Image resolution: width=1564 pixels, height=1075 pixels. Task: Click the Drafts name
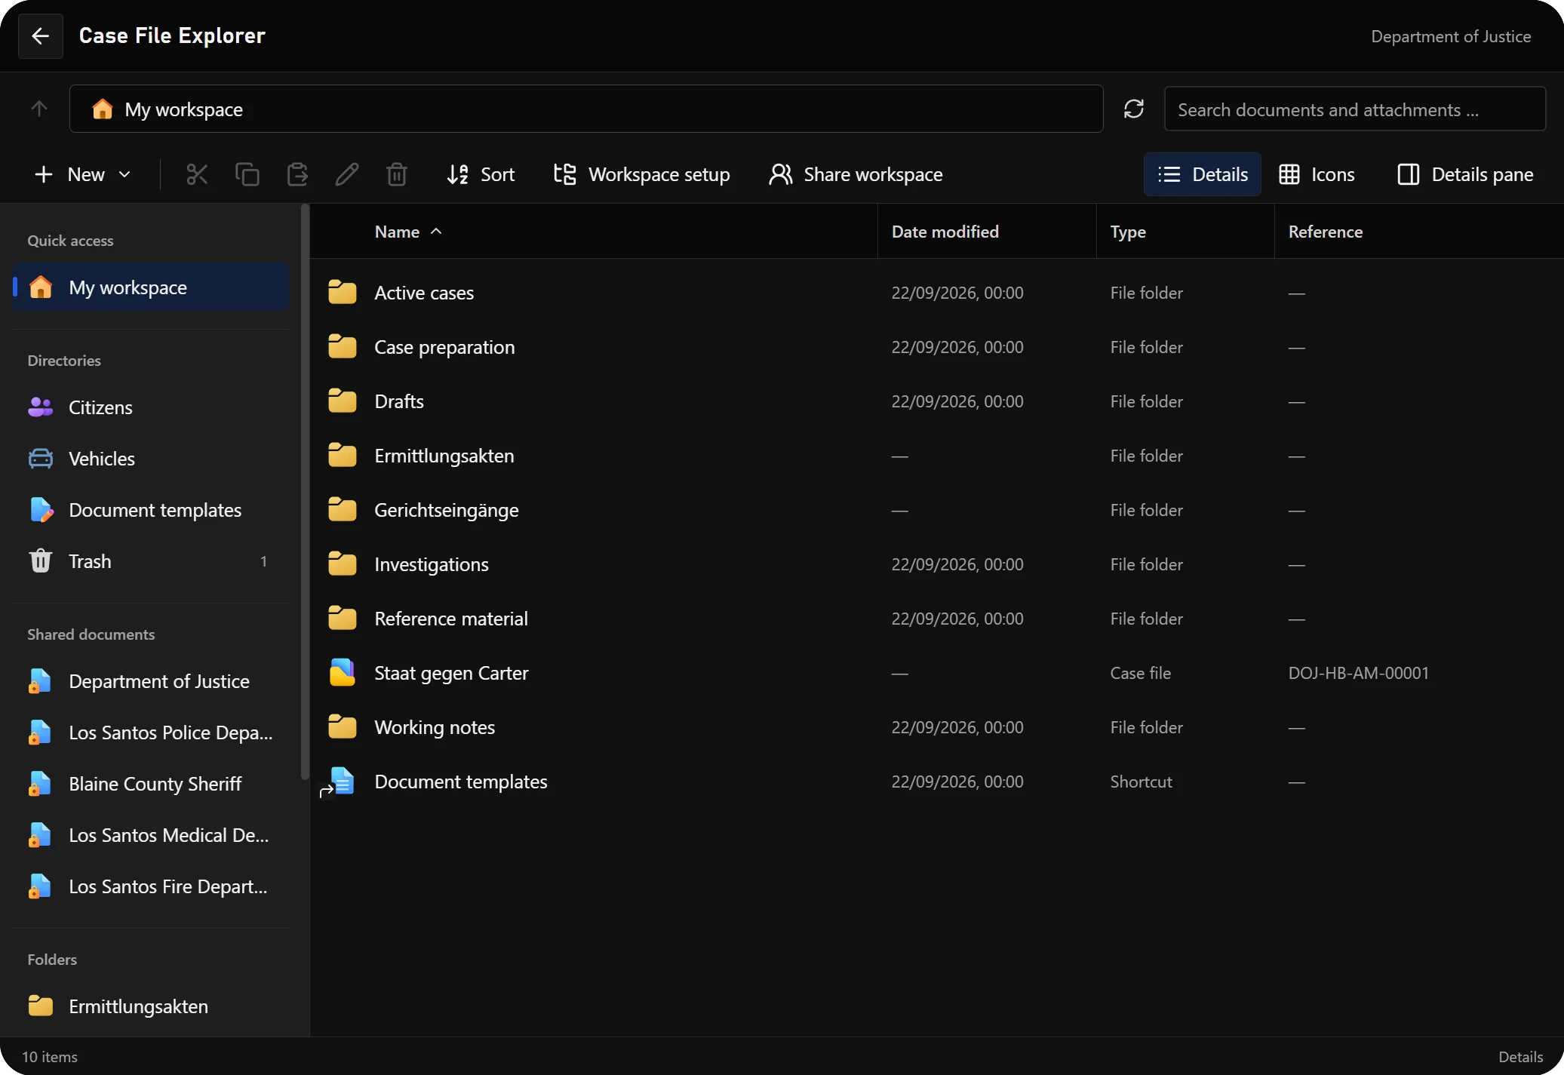coord(399,401)
